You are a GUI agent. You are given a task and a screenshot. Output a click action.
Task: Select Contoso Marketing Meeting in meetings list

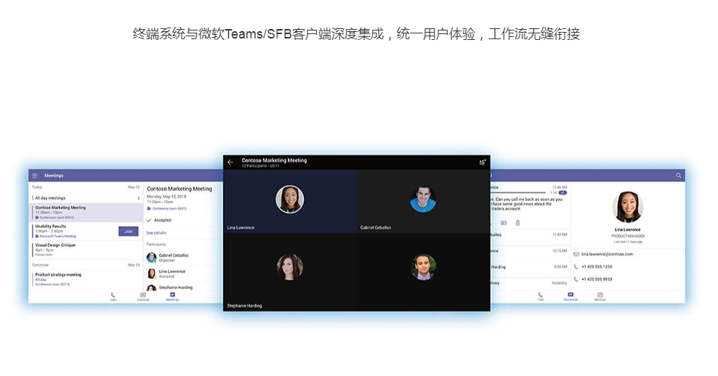pyautogui.click(x=86, y=212)
